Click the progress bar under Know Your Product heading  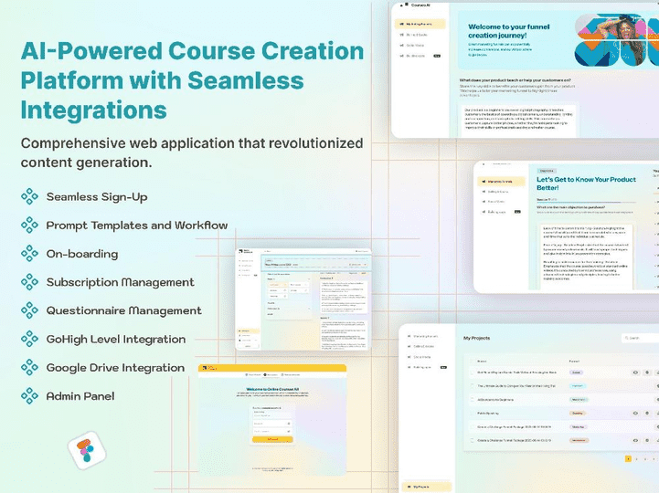[584, 202]
